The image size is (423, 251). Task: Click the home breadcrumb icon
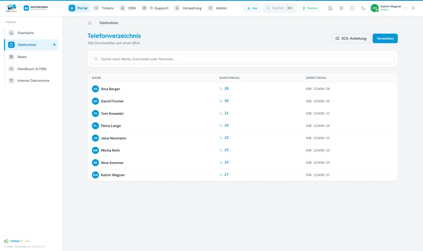[90, 23]
